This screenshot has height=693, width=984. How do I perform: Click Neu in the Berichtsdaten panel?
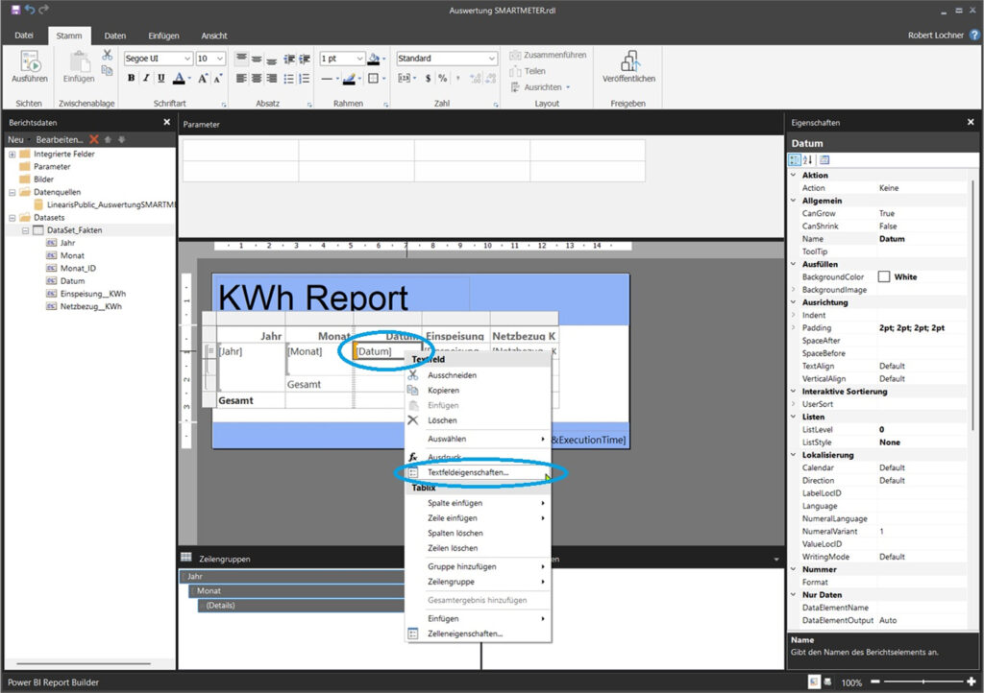[x=15, y=140]
